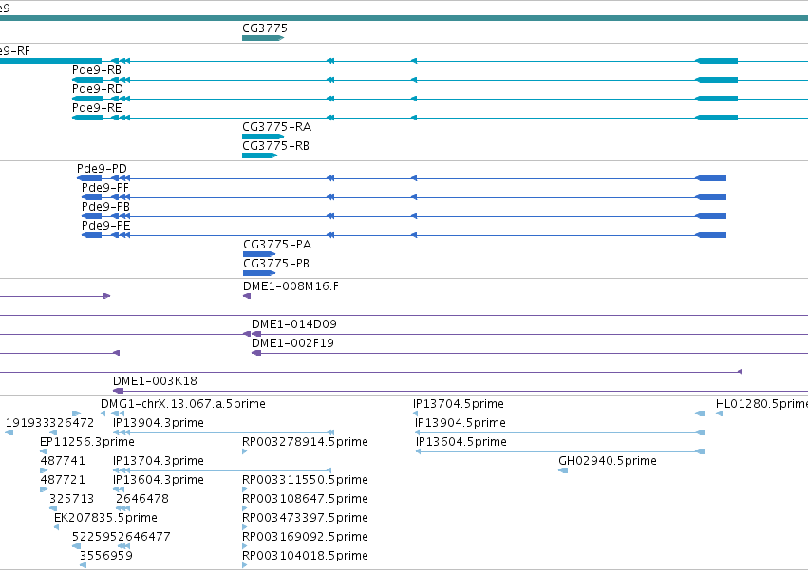This screenshot has height=570, width=808.
Task: Click the 2646478 feature label
Action: click(x=142, y=499)
